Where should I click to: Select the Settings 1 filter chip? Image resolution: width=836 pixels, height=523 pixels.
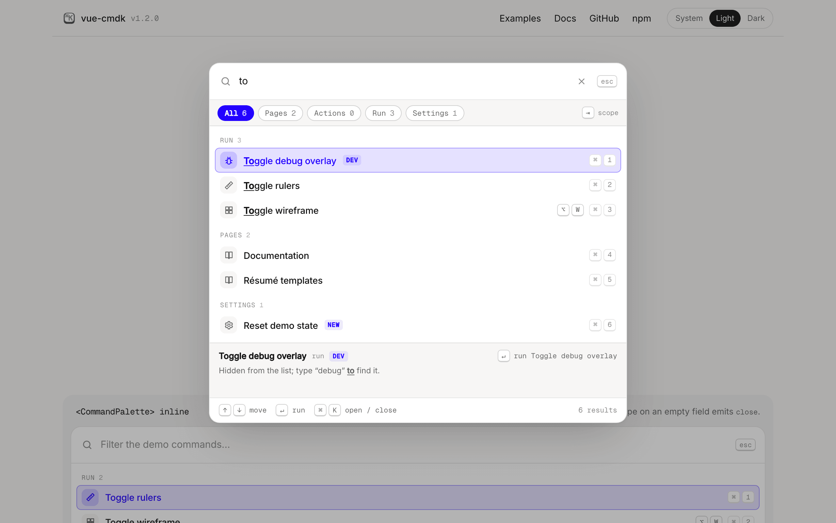435,113
